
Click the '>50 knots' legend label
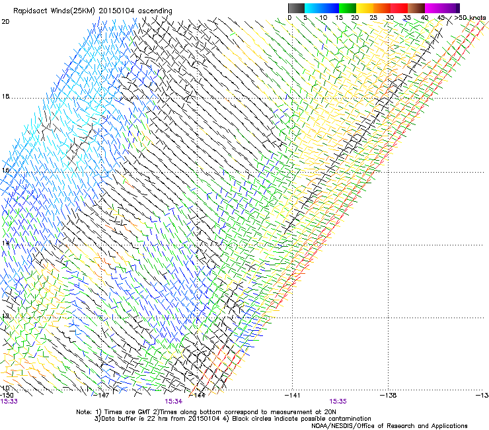470,17
